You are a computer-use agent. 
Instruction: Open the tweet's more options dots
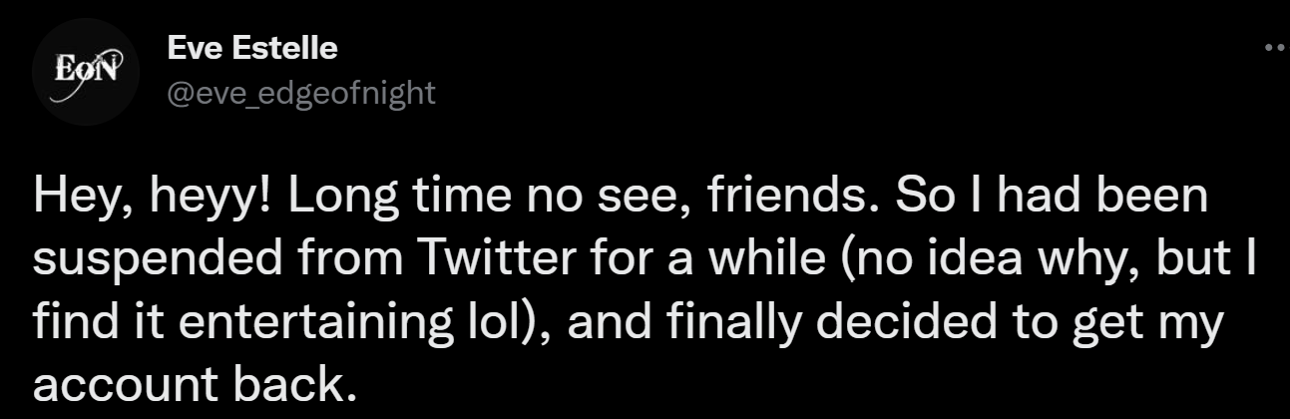1276,47
